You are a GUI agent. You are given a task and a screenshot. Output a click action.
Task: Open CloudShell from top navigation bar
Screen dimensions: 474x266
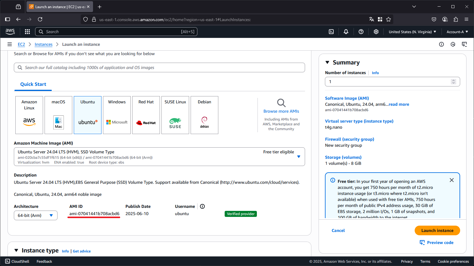331,32
